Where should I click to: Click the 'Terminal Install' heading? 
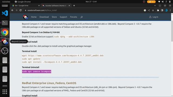[x=29, y=51]
